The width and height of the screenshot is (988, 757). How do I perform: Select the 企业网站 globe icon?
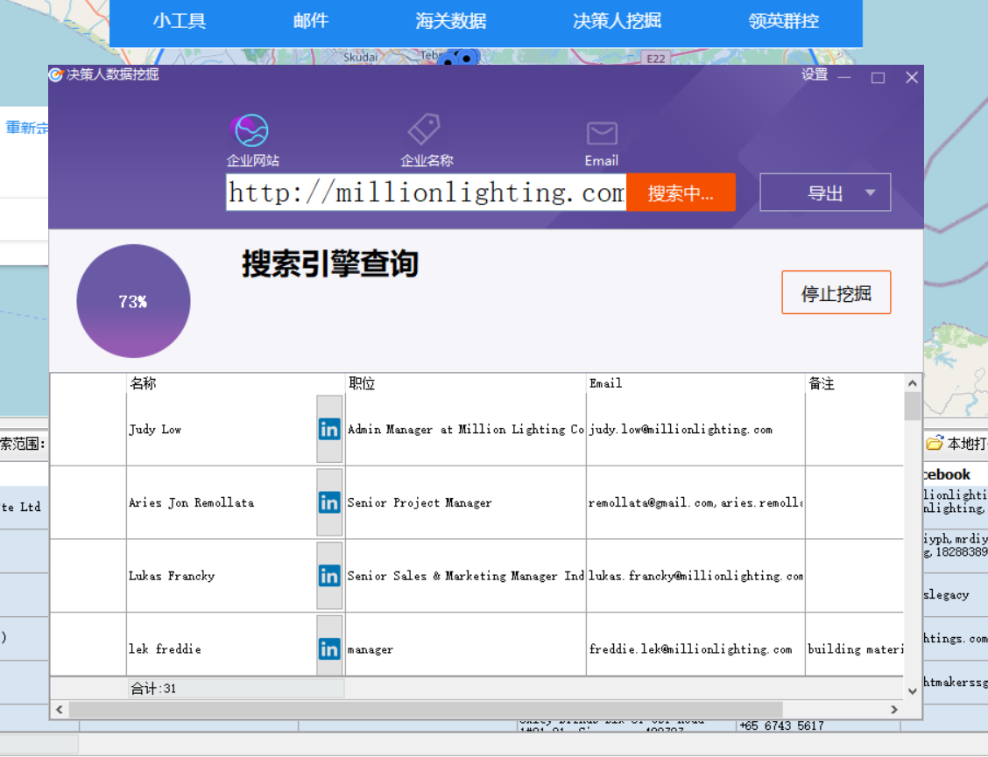(251, 130)
